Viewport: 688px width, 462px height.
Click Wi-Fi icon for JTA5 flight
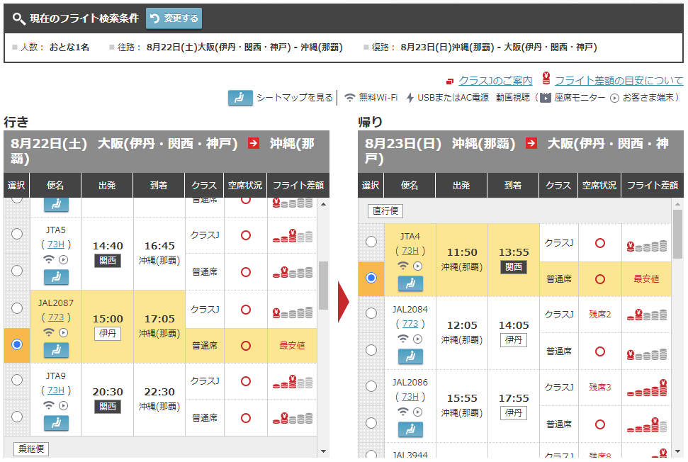coord(49,260)
